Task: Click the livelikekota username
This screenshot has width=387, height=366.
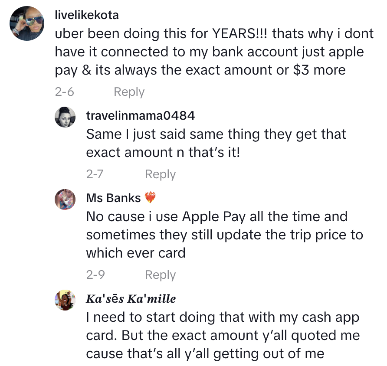Action: [87, 15]
